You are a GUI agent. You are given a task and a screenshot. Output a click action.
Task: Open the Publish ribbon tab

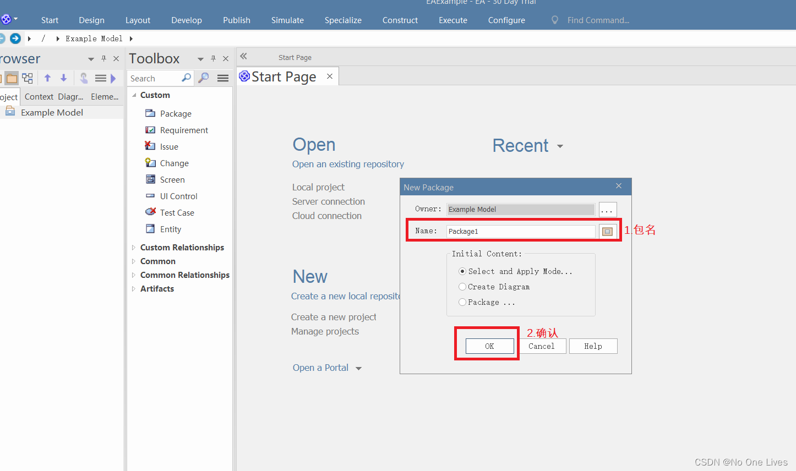(237, 20)
